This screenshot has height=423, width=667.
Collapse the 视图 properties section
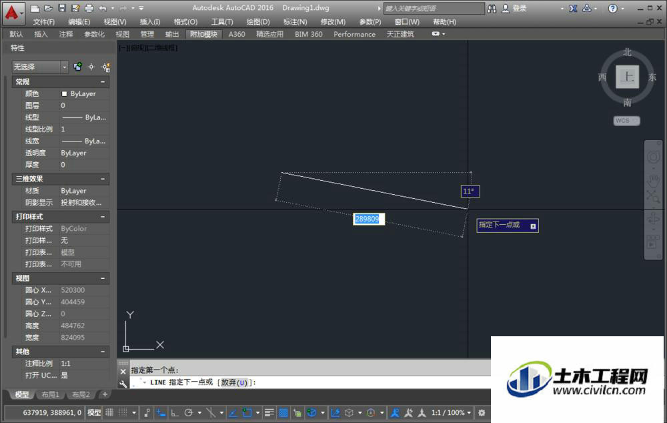(103, 278)
